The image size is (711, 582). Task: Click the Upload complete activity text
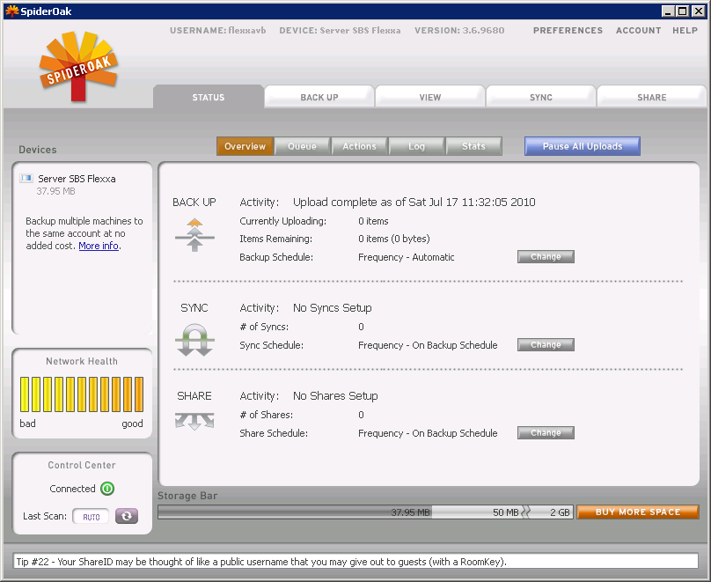click(x=414, y=203)
